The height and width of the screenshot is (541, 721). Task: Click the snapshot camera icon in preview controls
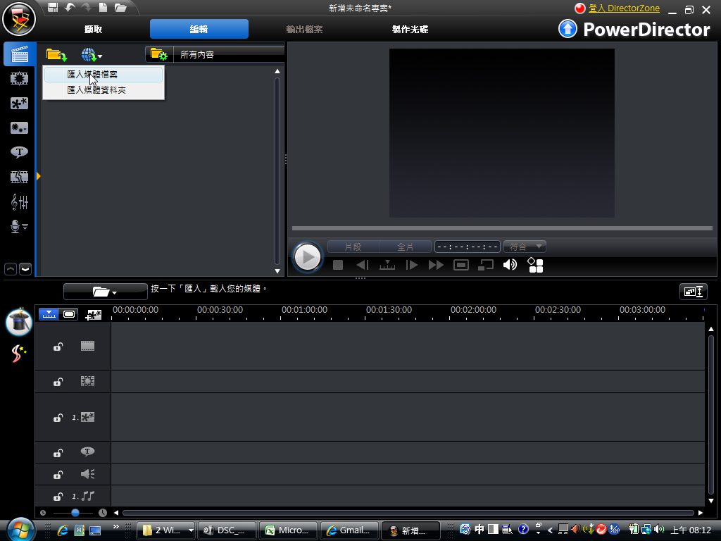[461, 265]
